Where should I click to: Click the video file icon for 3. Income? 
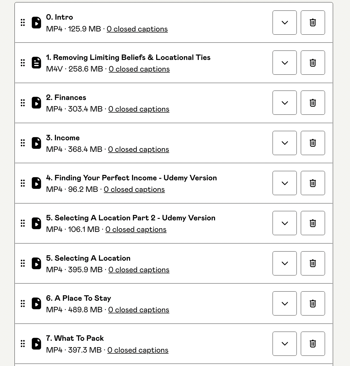pos(37,143)
